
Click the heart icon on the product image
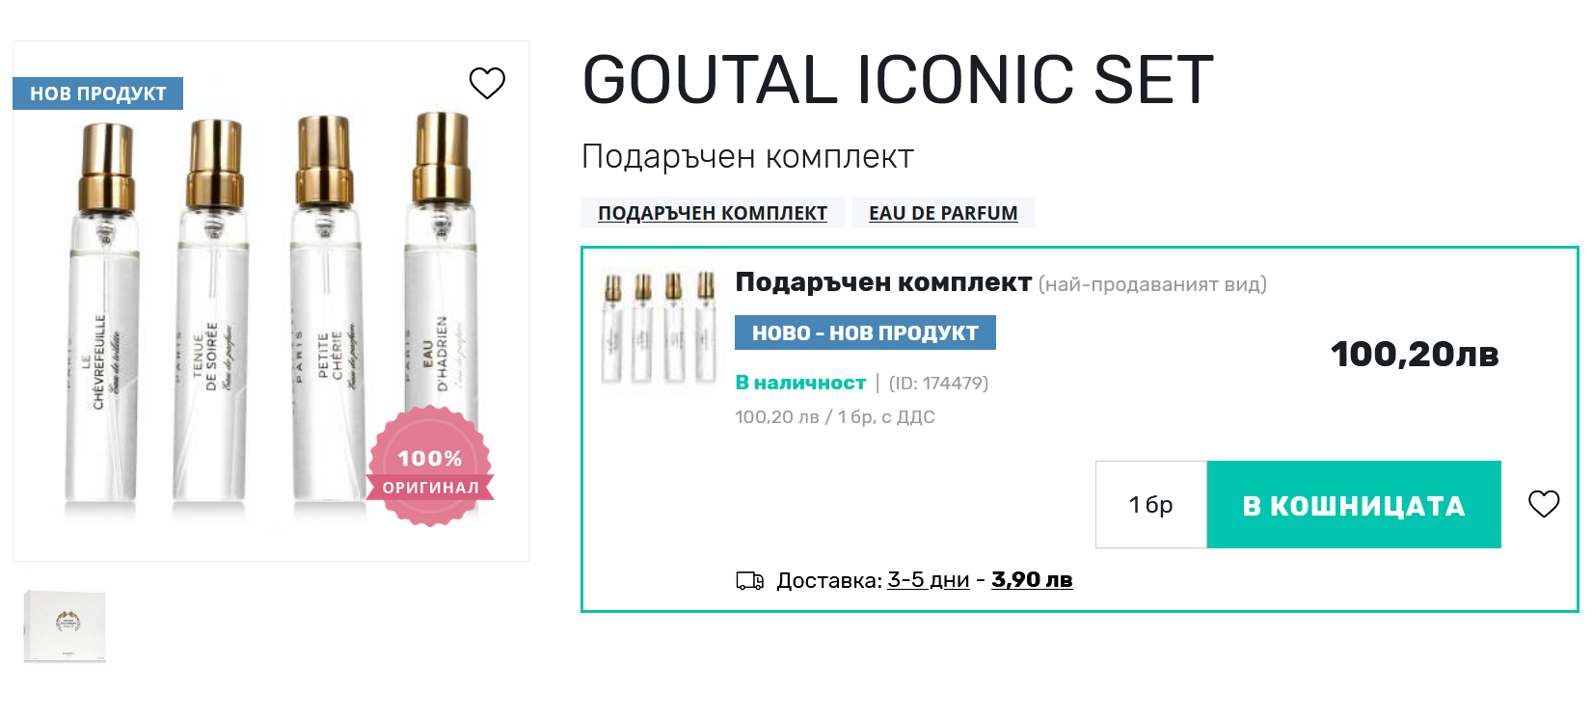click(487, 83)
